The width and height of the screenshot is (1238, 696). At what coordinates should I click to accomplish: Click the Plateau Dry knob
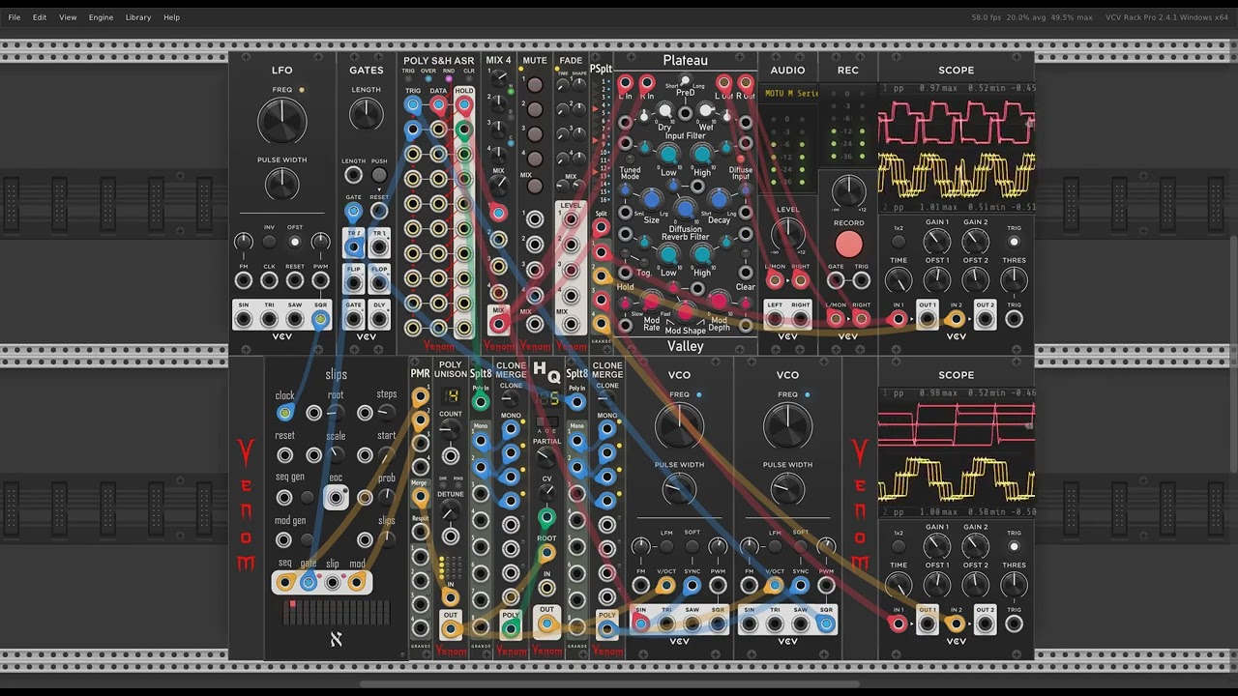pos(664,112)
